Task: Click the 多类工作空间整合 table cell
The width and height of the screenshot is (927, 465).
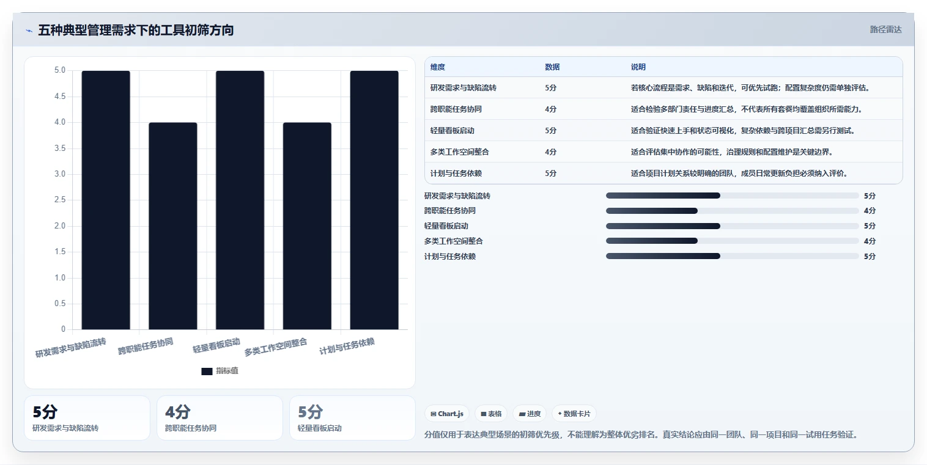Action: (459, 152)
